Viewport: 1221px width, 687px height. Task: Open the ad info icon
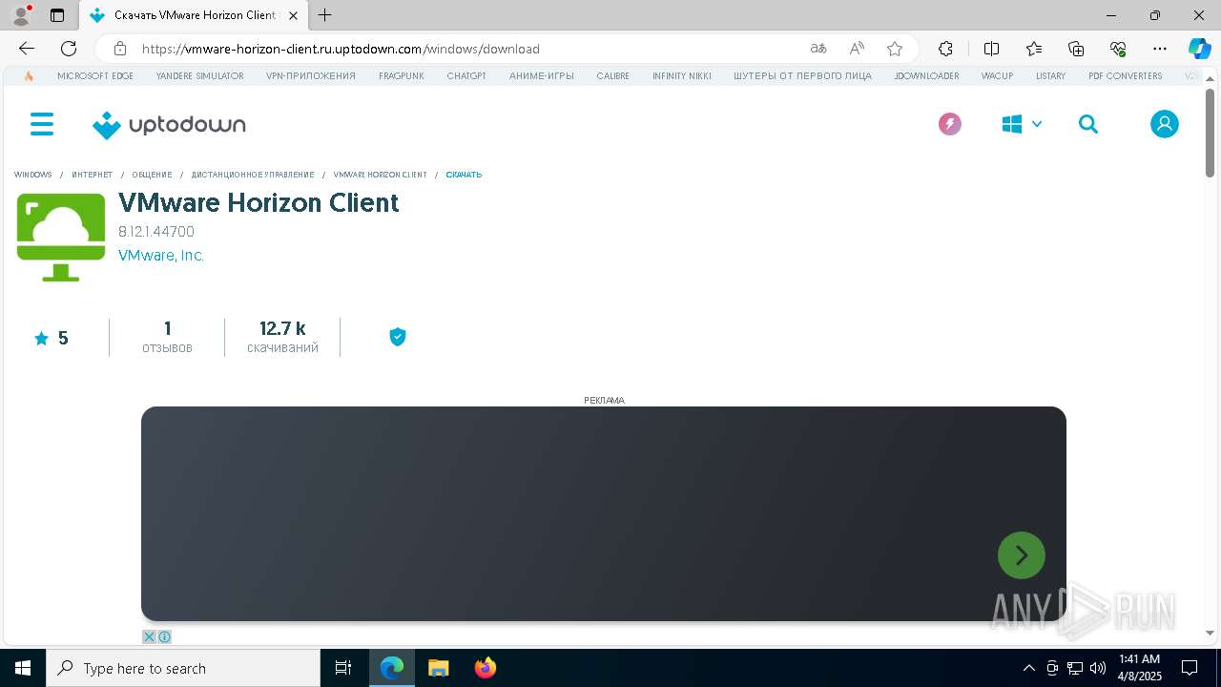(164, 636)
